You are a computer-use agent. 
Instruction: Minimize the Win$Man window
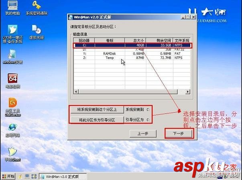[x=183, y=17]
